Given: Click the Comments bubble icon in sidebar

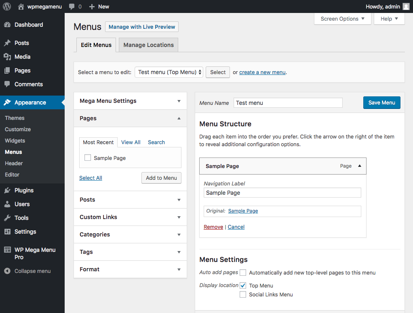Looking at the screenshot, I should coord(7,84).
